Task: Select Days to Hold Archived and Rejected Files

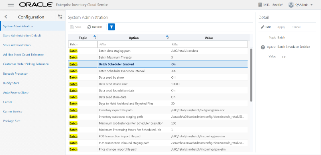Action: pos(158,104)
